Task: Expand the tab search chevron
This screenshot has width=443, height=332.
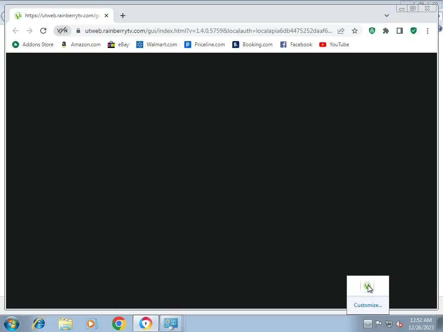Action: tap(387, 16)
